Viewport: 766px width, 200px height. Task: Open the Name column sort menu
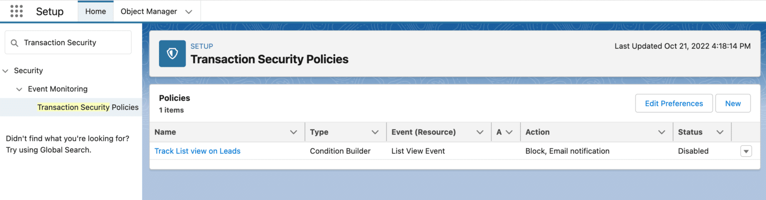294,132
